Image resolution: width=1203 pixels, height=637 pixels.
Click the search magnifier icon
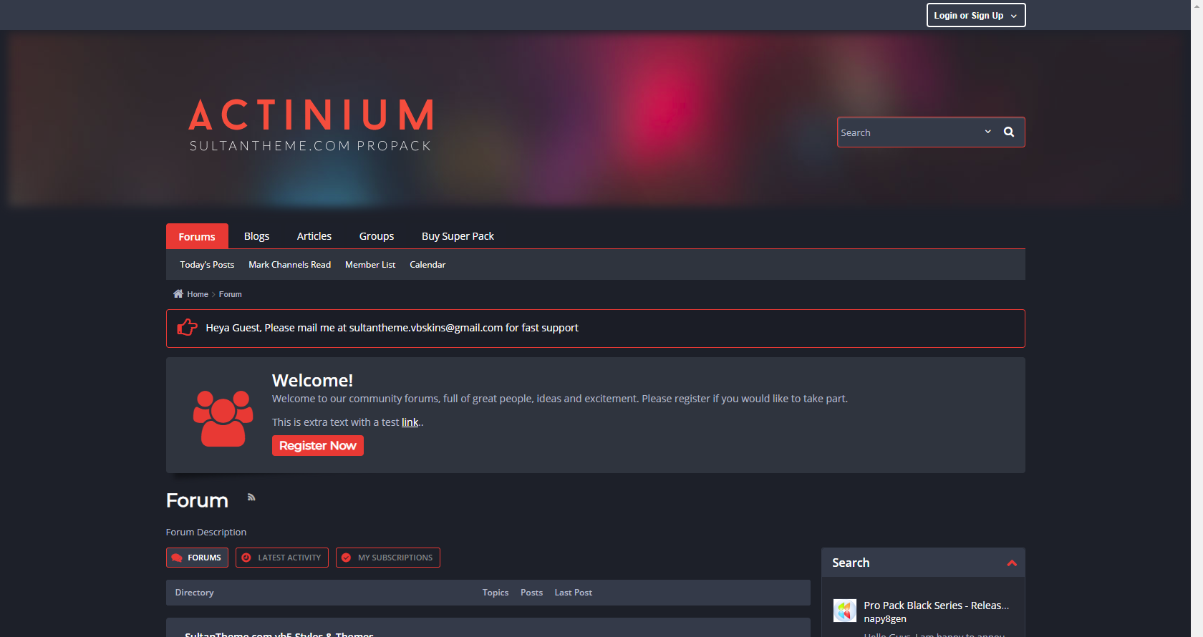(1008, 132)
